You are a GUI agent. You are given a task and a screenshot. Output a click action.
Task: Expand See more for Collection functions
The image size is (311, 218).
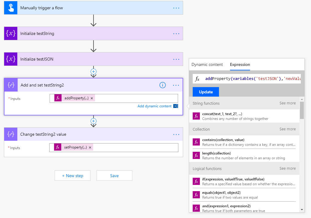[x=287, y=129]
